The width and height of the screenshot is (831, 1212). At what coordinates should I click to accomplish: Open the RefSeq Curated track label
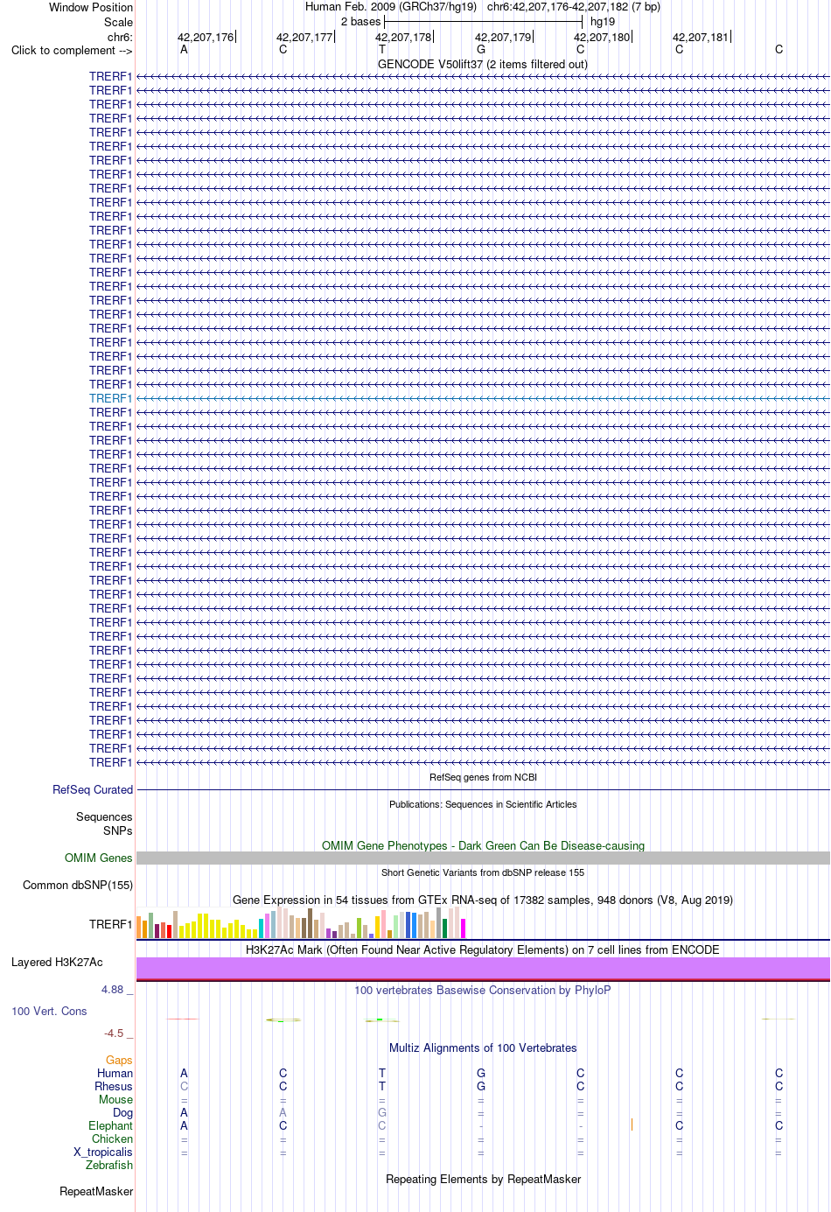coord(93,789)
